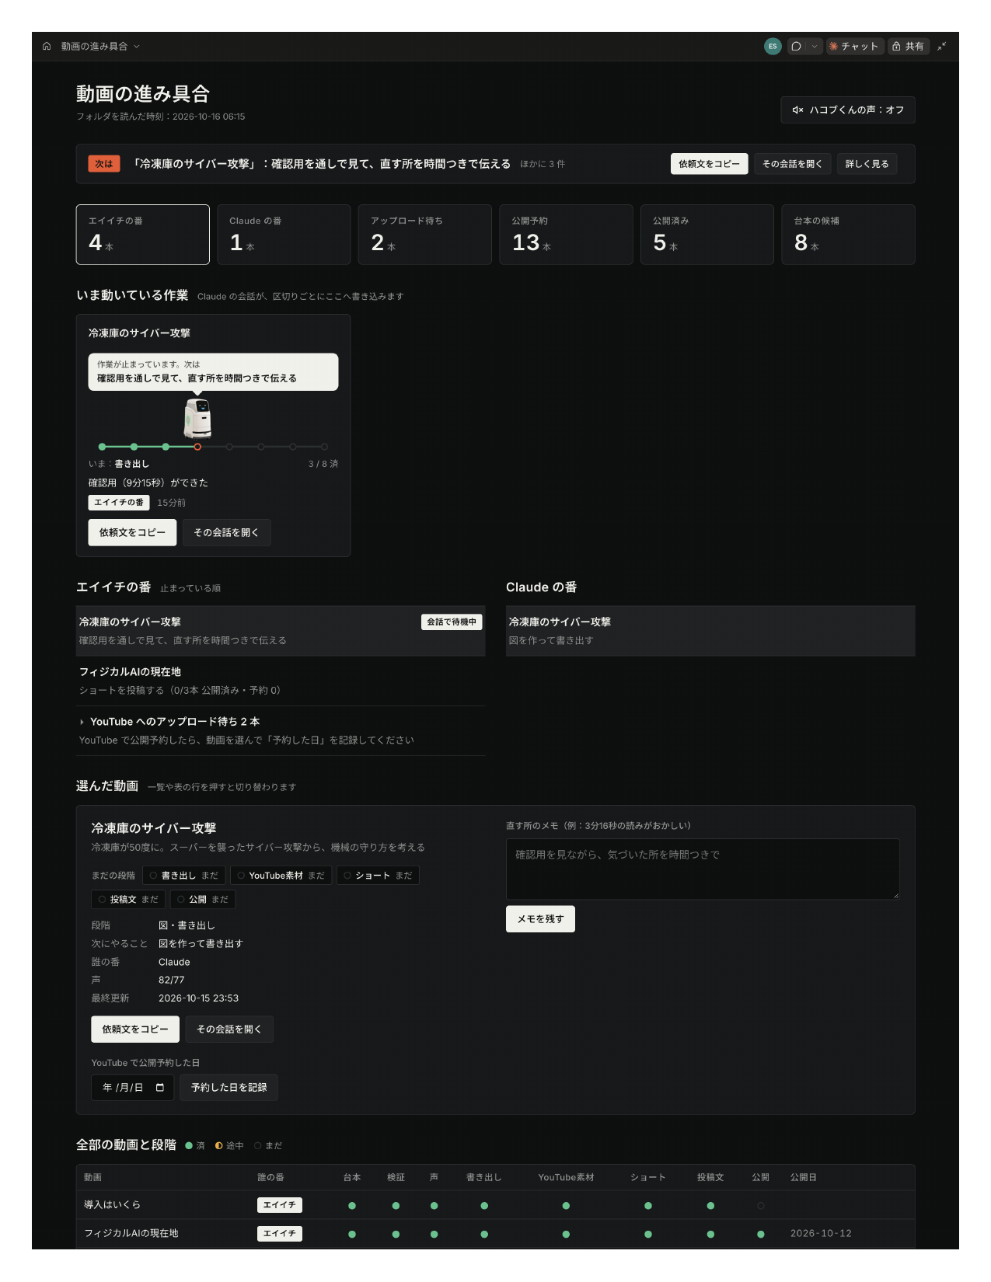The height and width of the screenshot is (1282, 991).
Task: Open the dropdown arrow beside the comment icon
Action: click(x=814, y=47)
